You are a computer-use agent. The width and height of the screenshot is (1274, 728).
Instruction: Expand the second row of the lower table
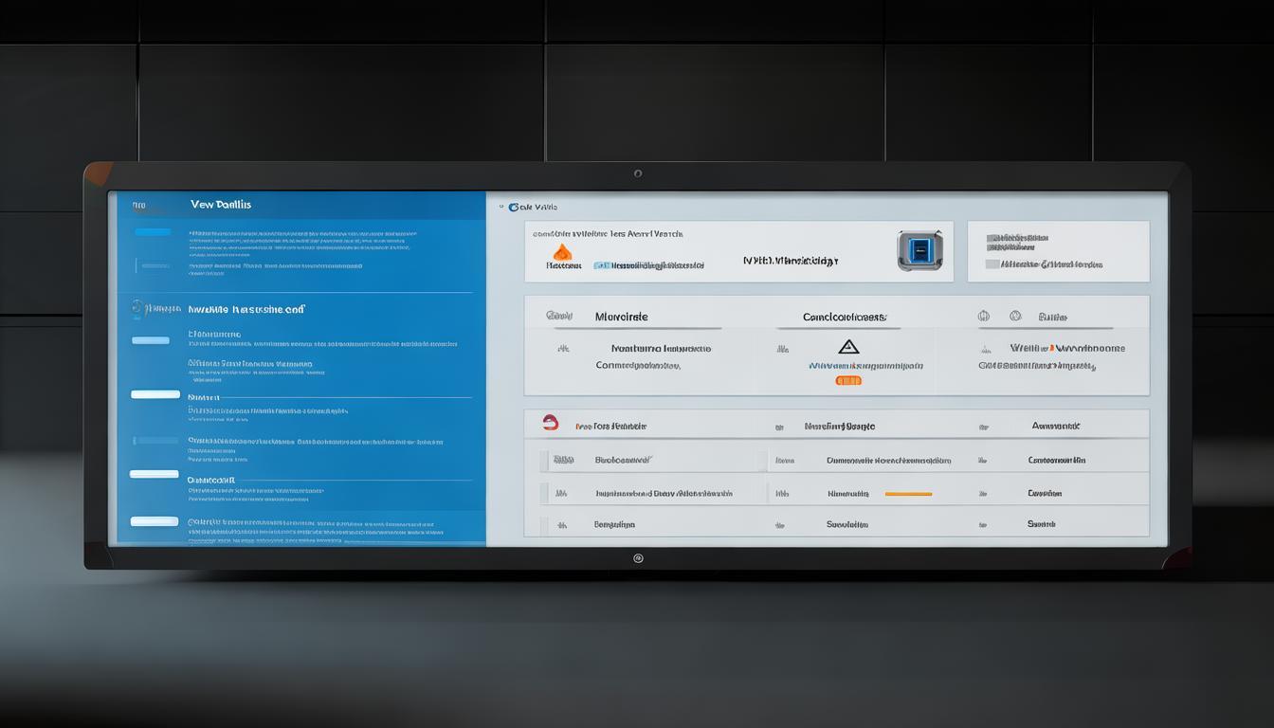(544, 494)
